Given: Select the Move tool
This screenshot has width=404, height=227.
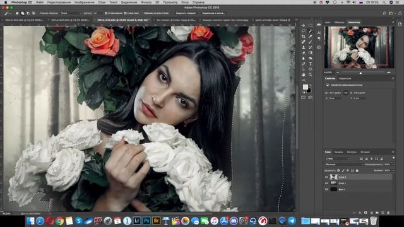Looking at the screenshot, I should (303, 25).
